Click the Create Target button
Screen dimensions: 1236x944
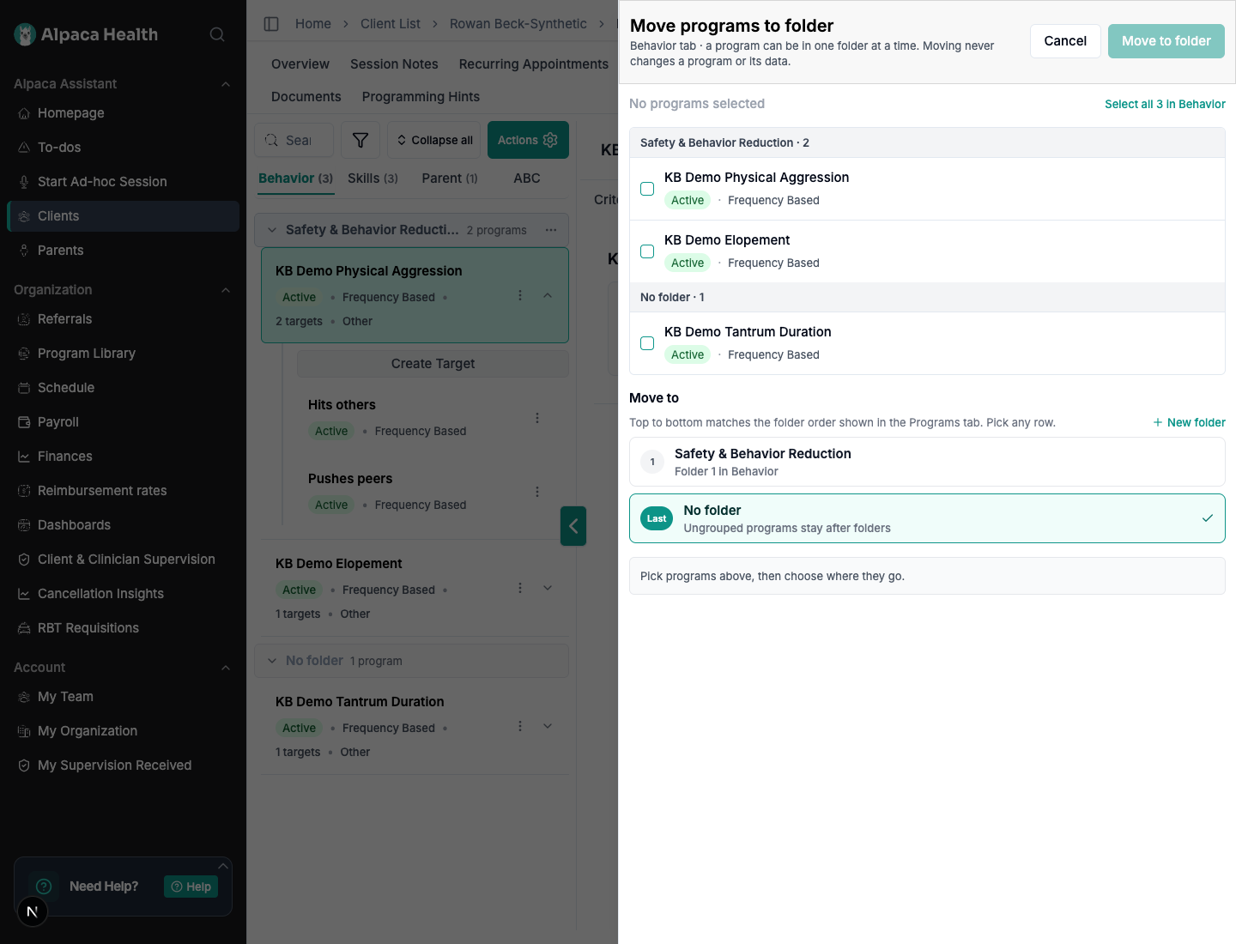(x=433, y=364)
